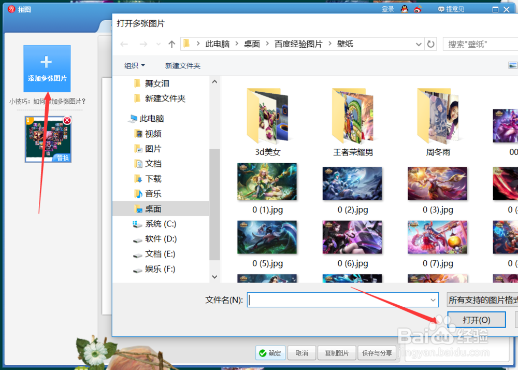
Task: Select the 周冬雨 folder
Action: coord(438,122)
